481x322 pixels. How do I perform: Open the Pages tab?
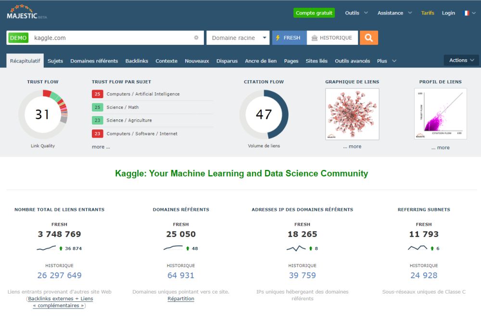291,61
